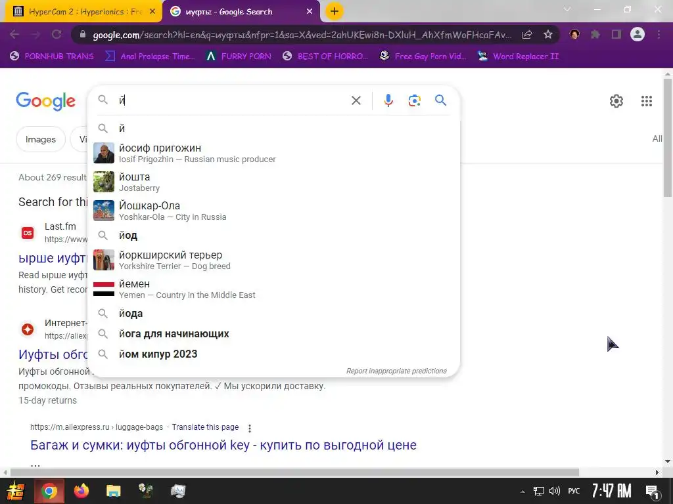Share this page via the share icon
Viewport: 673px width, 504px height.
tap(527, 34)
